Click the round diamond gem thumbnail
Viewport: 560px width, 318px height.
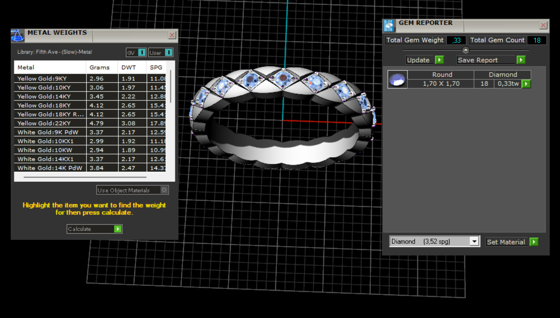tap(397, 79)
